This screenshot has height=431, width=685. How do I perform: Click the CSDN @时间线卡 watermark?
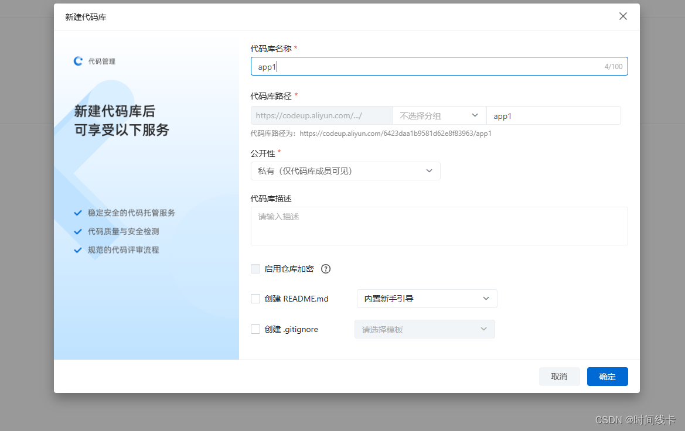[636, 420]
